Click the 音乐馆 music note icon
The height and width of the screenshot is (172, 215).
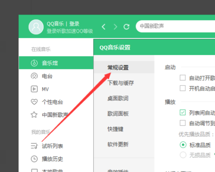point(34,63)
